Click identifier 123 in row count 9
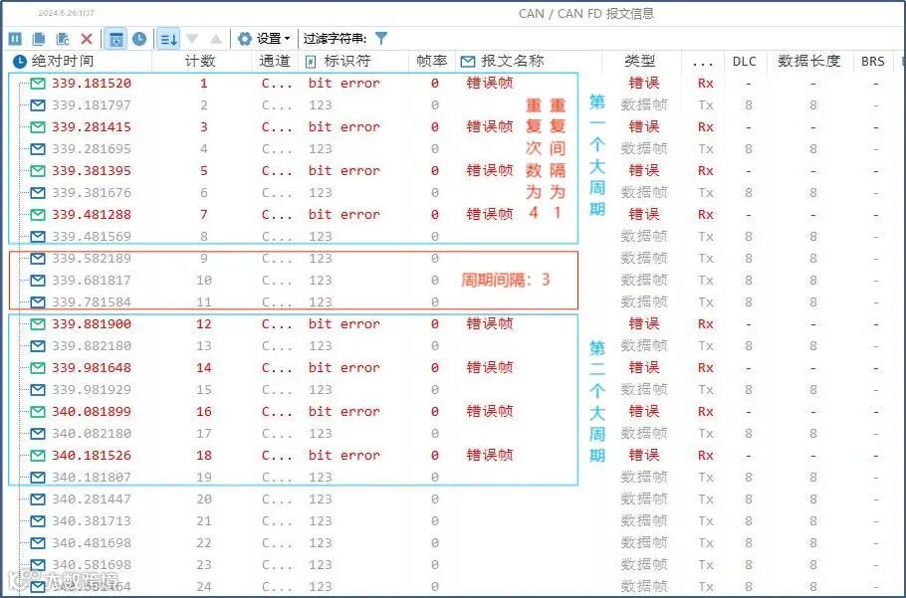The width and height of the screenshot is (906, 598). click(321, 259)
